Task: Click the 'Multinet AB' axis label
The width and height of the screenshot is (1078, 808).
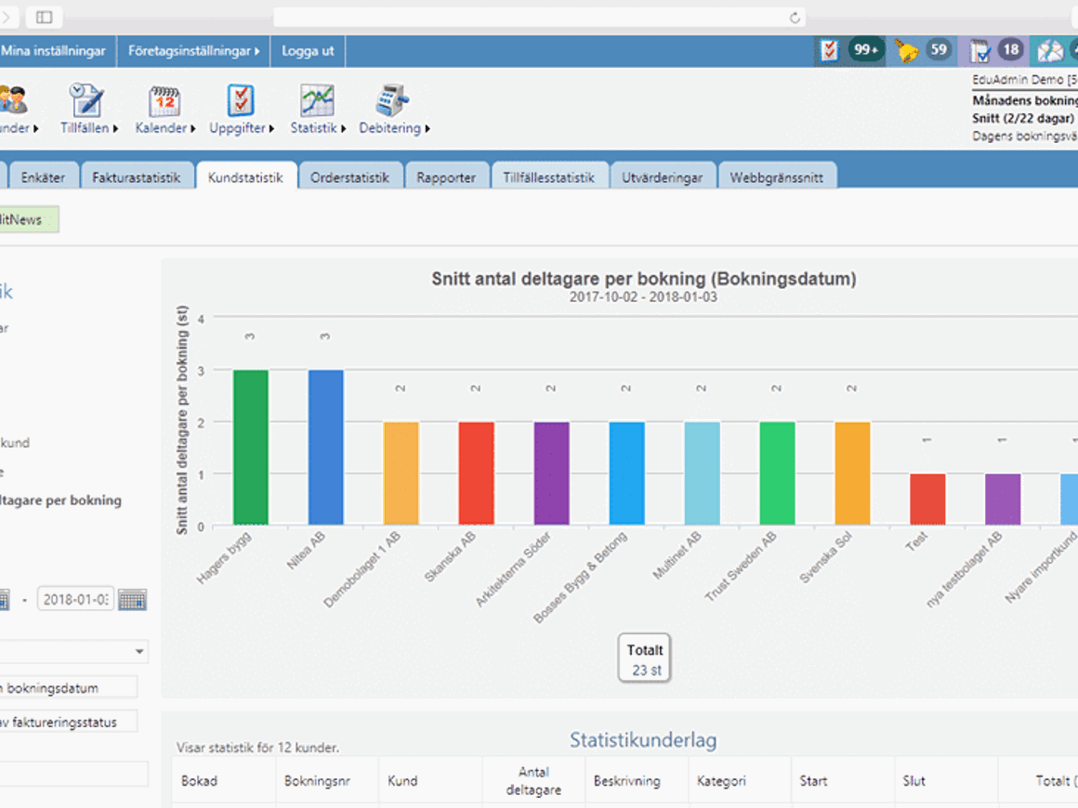Action: 677,555
